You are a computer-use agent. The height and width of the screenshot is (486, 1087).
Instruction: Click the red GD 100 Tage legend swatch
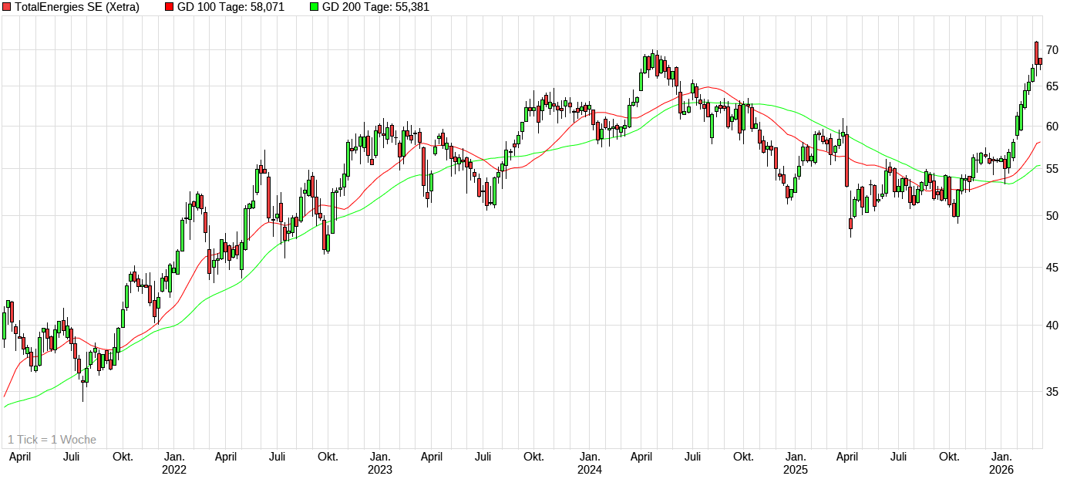(x=170, y=7)
